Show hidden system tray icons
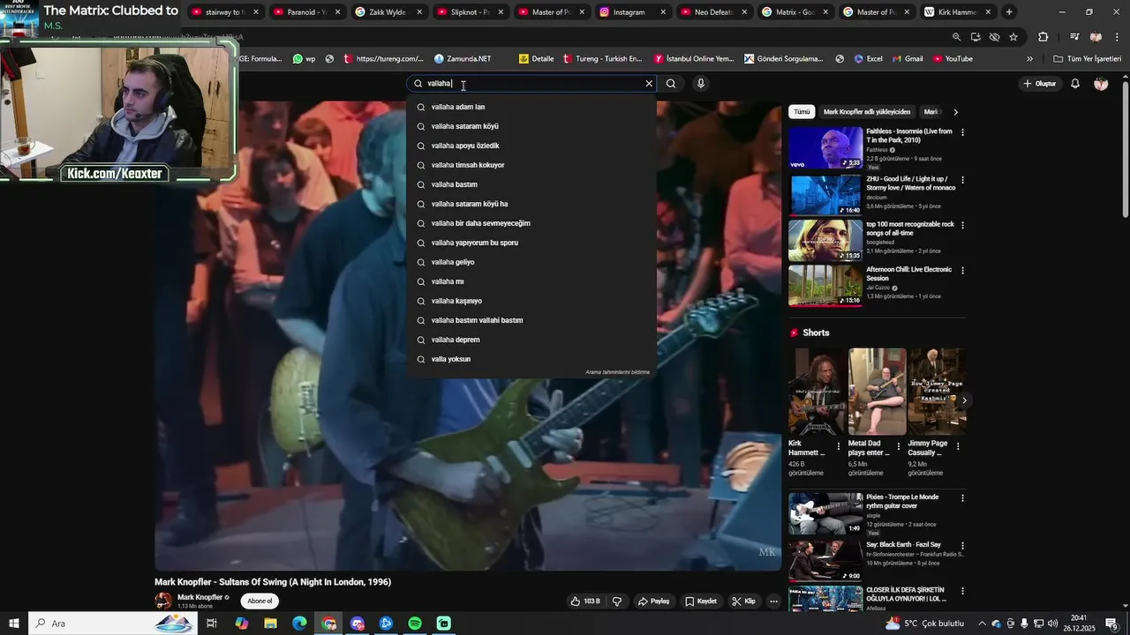1130x635 pixels. point(982,624)
